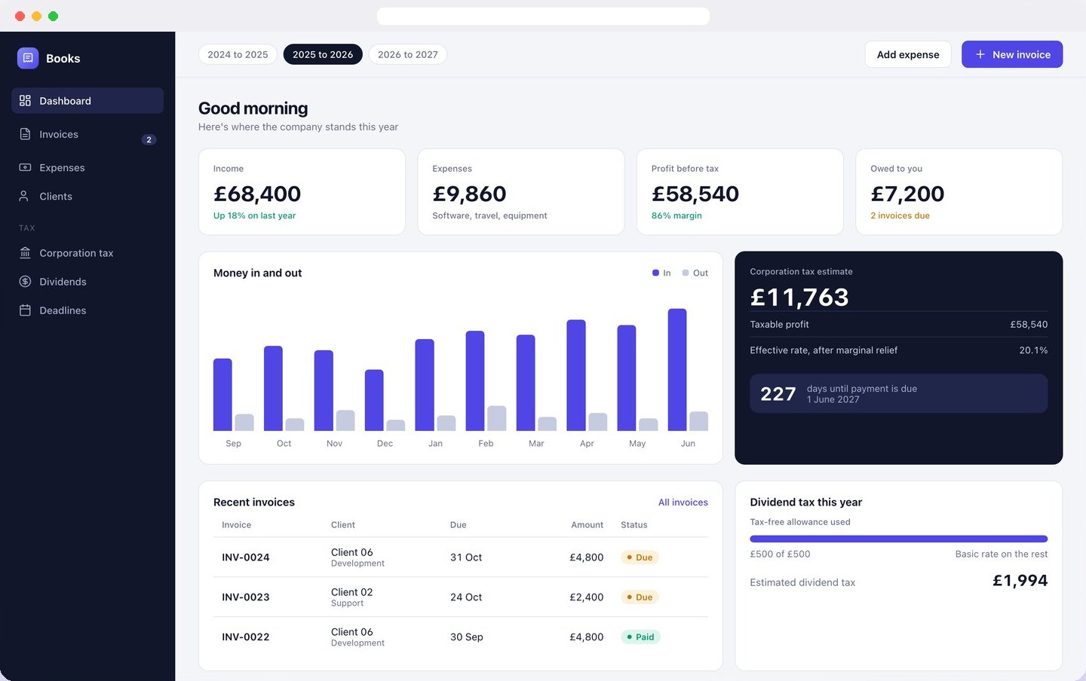Open the All invoices link
Viewport: 1086px width, 681px height.
coord(683,502)
